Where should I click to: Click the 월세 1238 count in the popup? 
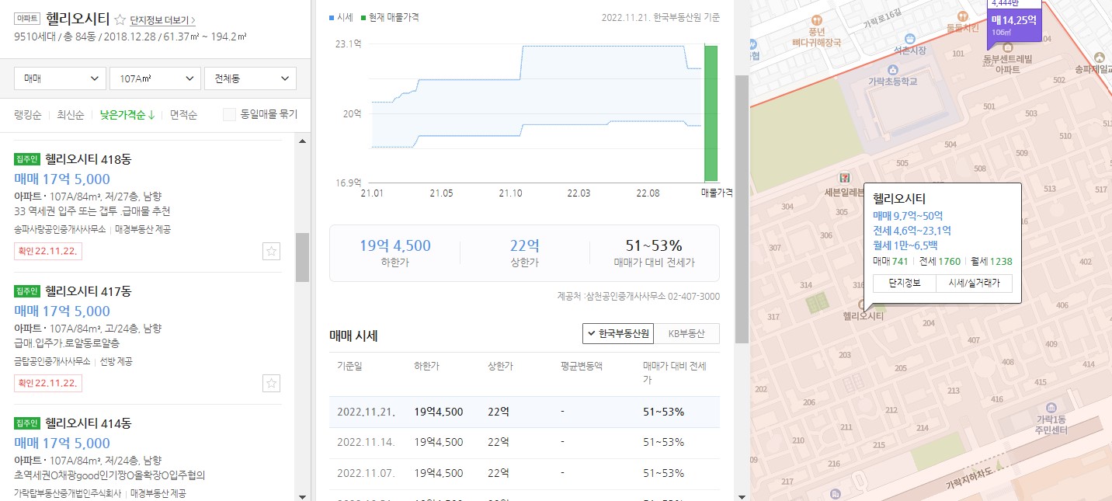tap(992, 262)
